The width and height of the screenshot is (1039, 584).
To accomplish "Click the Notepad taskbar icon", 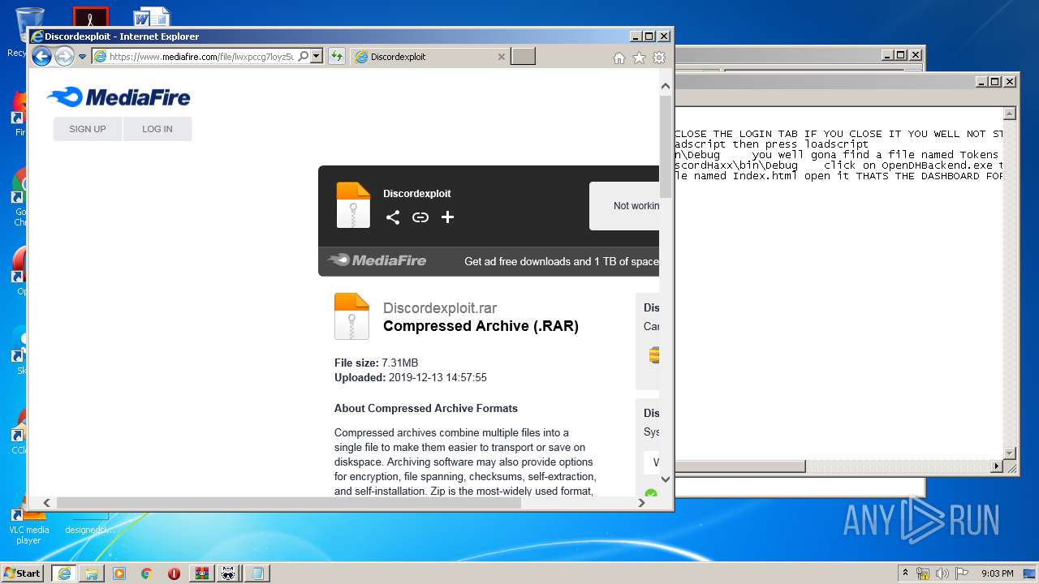I will tap(257, 573).
